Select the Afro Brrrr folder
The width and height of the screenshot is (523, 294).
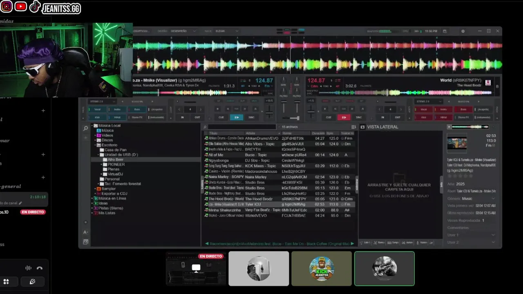[x=116, y=160]
